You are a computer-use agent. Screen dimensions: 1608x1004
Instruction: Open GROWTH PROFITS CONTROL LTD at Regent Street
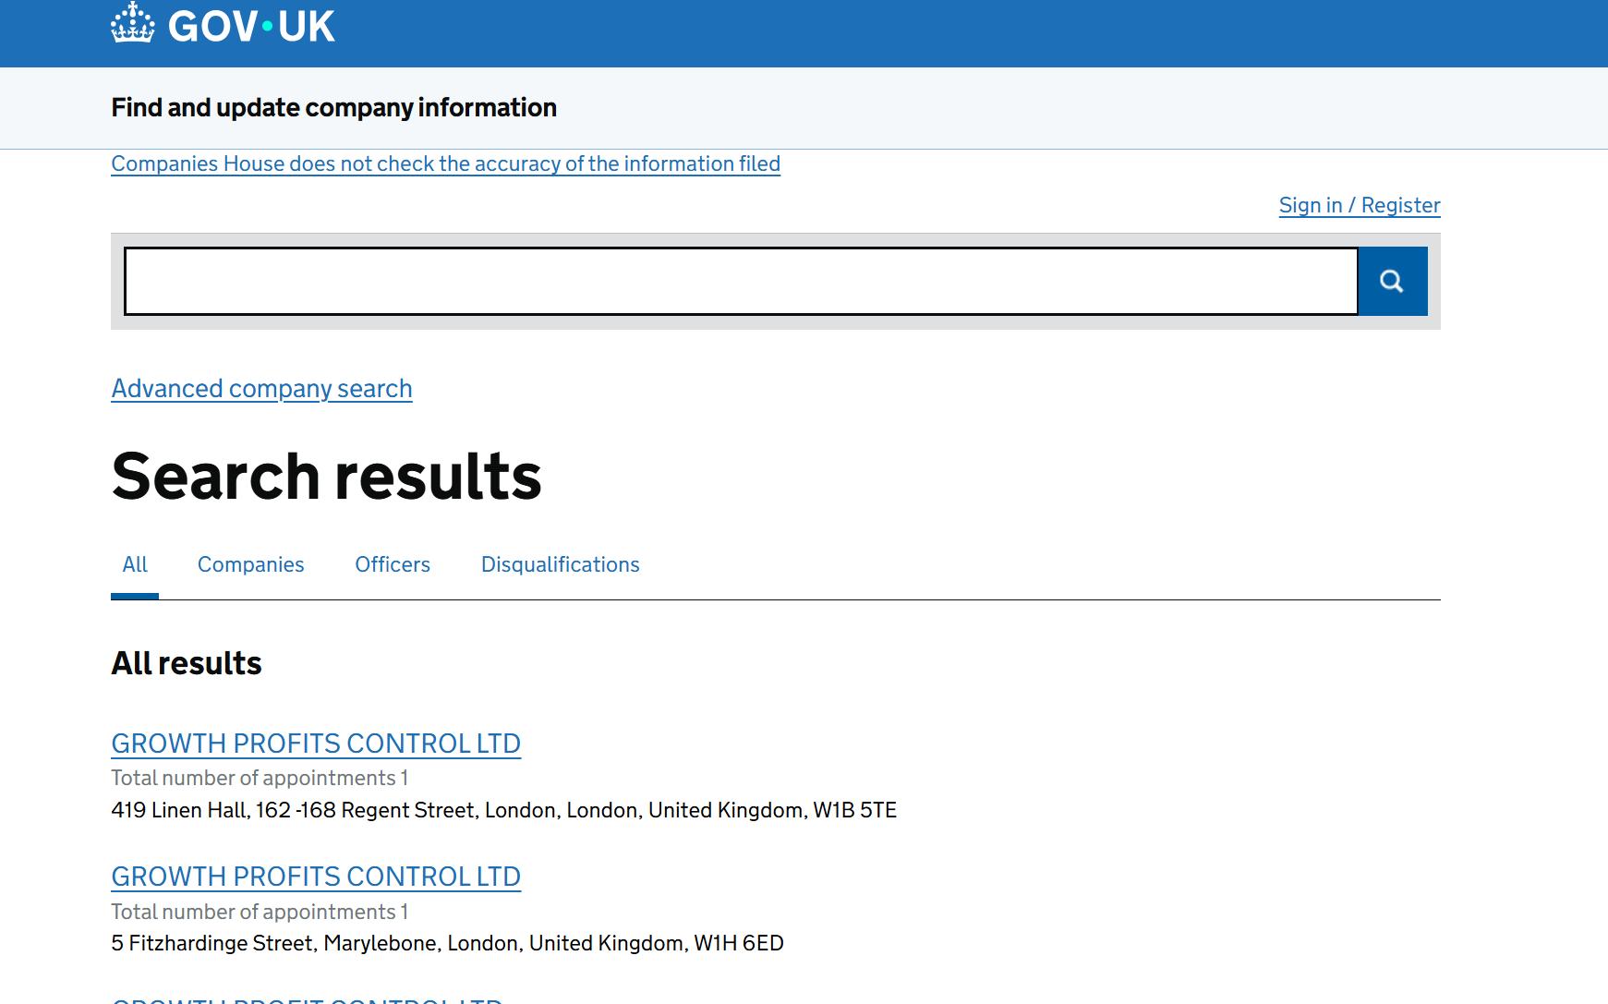pos(316,744)
